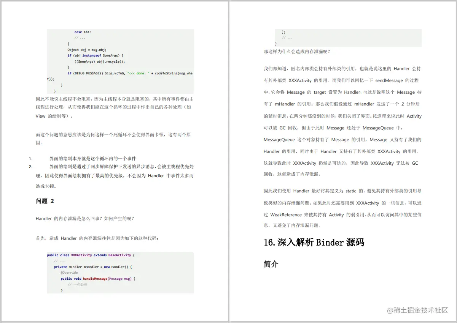This screenshot has height=323, width=457.
Task: Click the line starting '界面的绘制是通过了同步屏障保护下发送的异步消息'
Action: pyautogui.click(x=122, y=167)
